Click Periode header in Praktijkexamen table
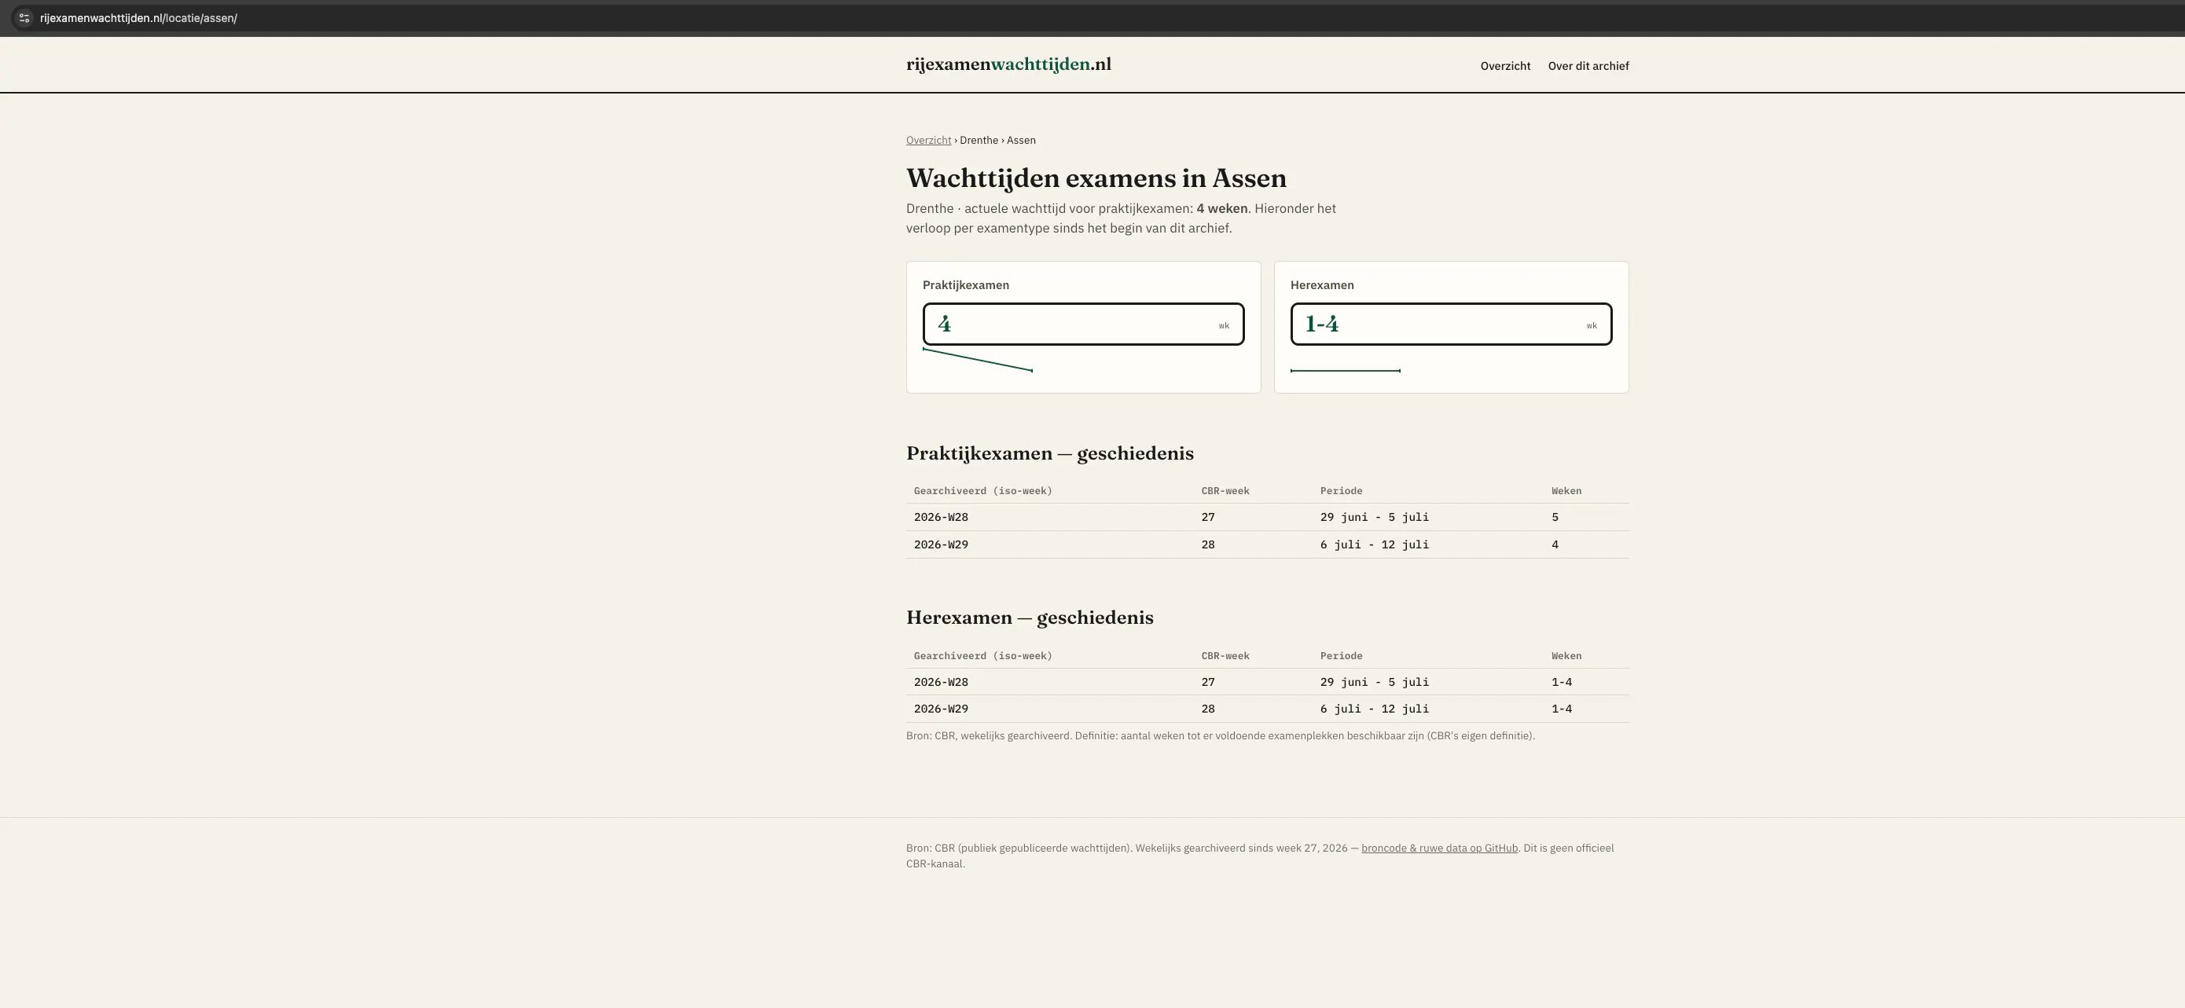 click(x=1341, y=491)
